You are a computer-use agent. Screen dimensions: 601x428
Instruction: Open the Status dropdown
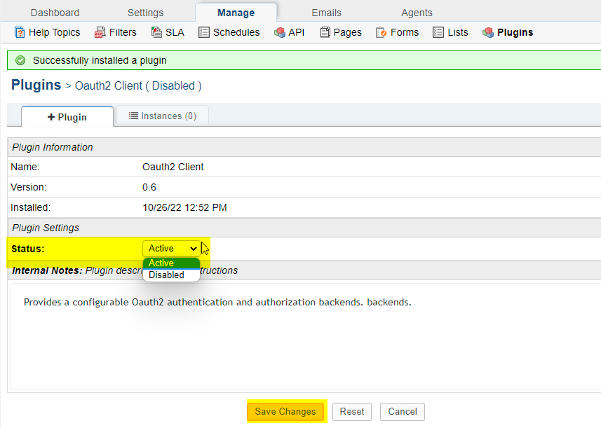[172, 249]
